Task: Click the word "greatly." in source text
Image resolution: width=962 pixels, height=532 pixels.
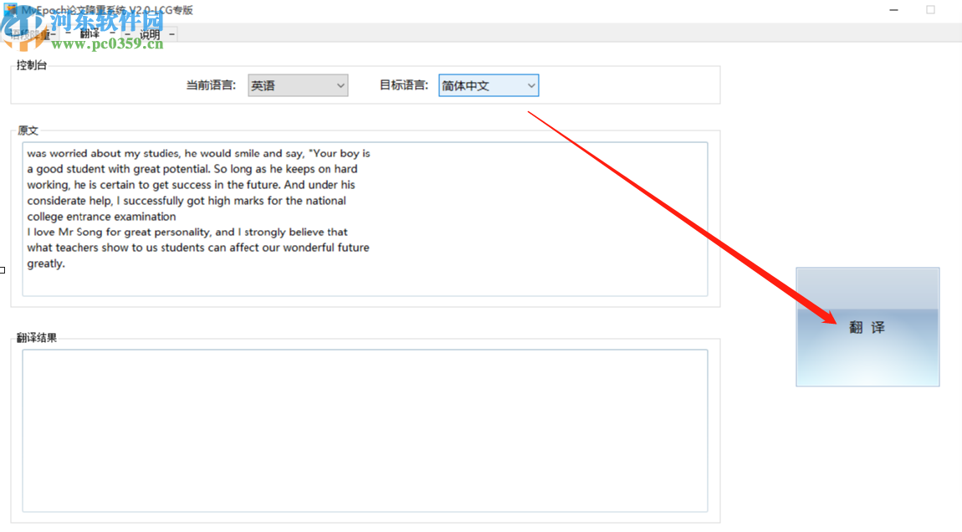Action: click(x=46, y=263)
